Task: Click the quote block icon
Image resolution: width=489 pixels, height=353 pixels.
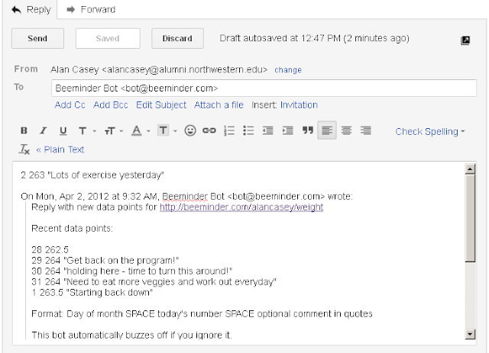Action: [308, 131]
